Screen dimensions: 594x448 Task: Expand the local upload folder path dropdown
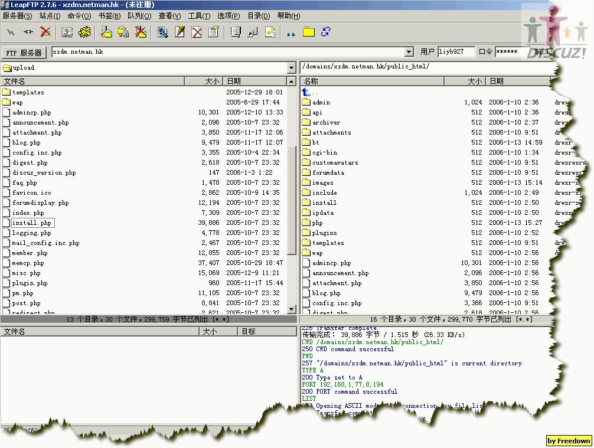point(291,68)
